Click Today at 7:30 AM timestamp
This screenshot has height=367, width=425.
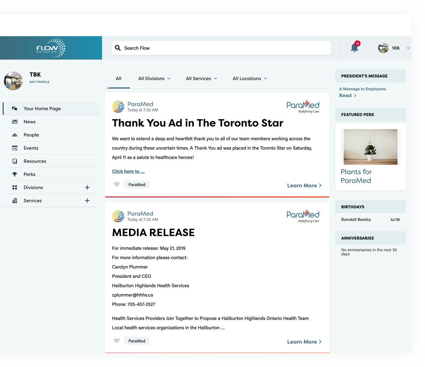143,220
